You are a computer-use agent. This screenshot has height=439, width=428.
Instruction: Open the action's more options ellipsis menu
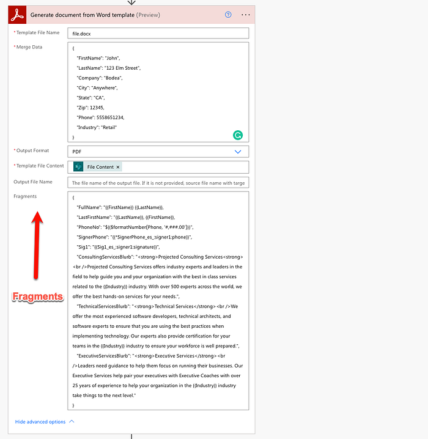click(x=246, y=15)
